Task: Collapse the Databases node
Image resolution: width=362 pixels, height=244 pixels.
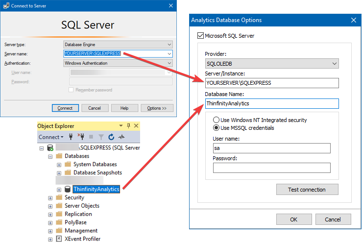Action: click(50, 156)
